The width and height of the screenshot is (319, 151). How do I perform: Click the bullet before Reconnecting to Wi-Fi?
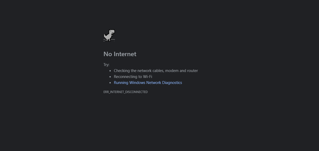click(x=110, y=77)
